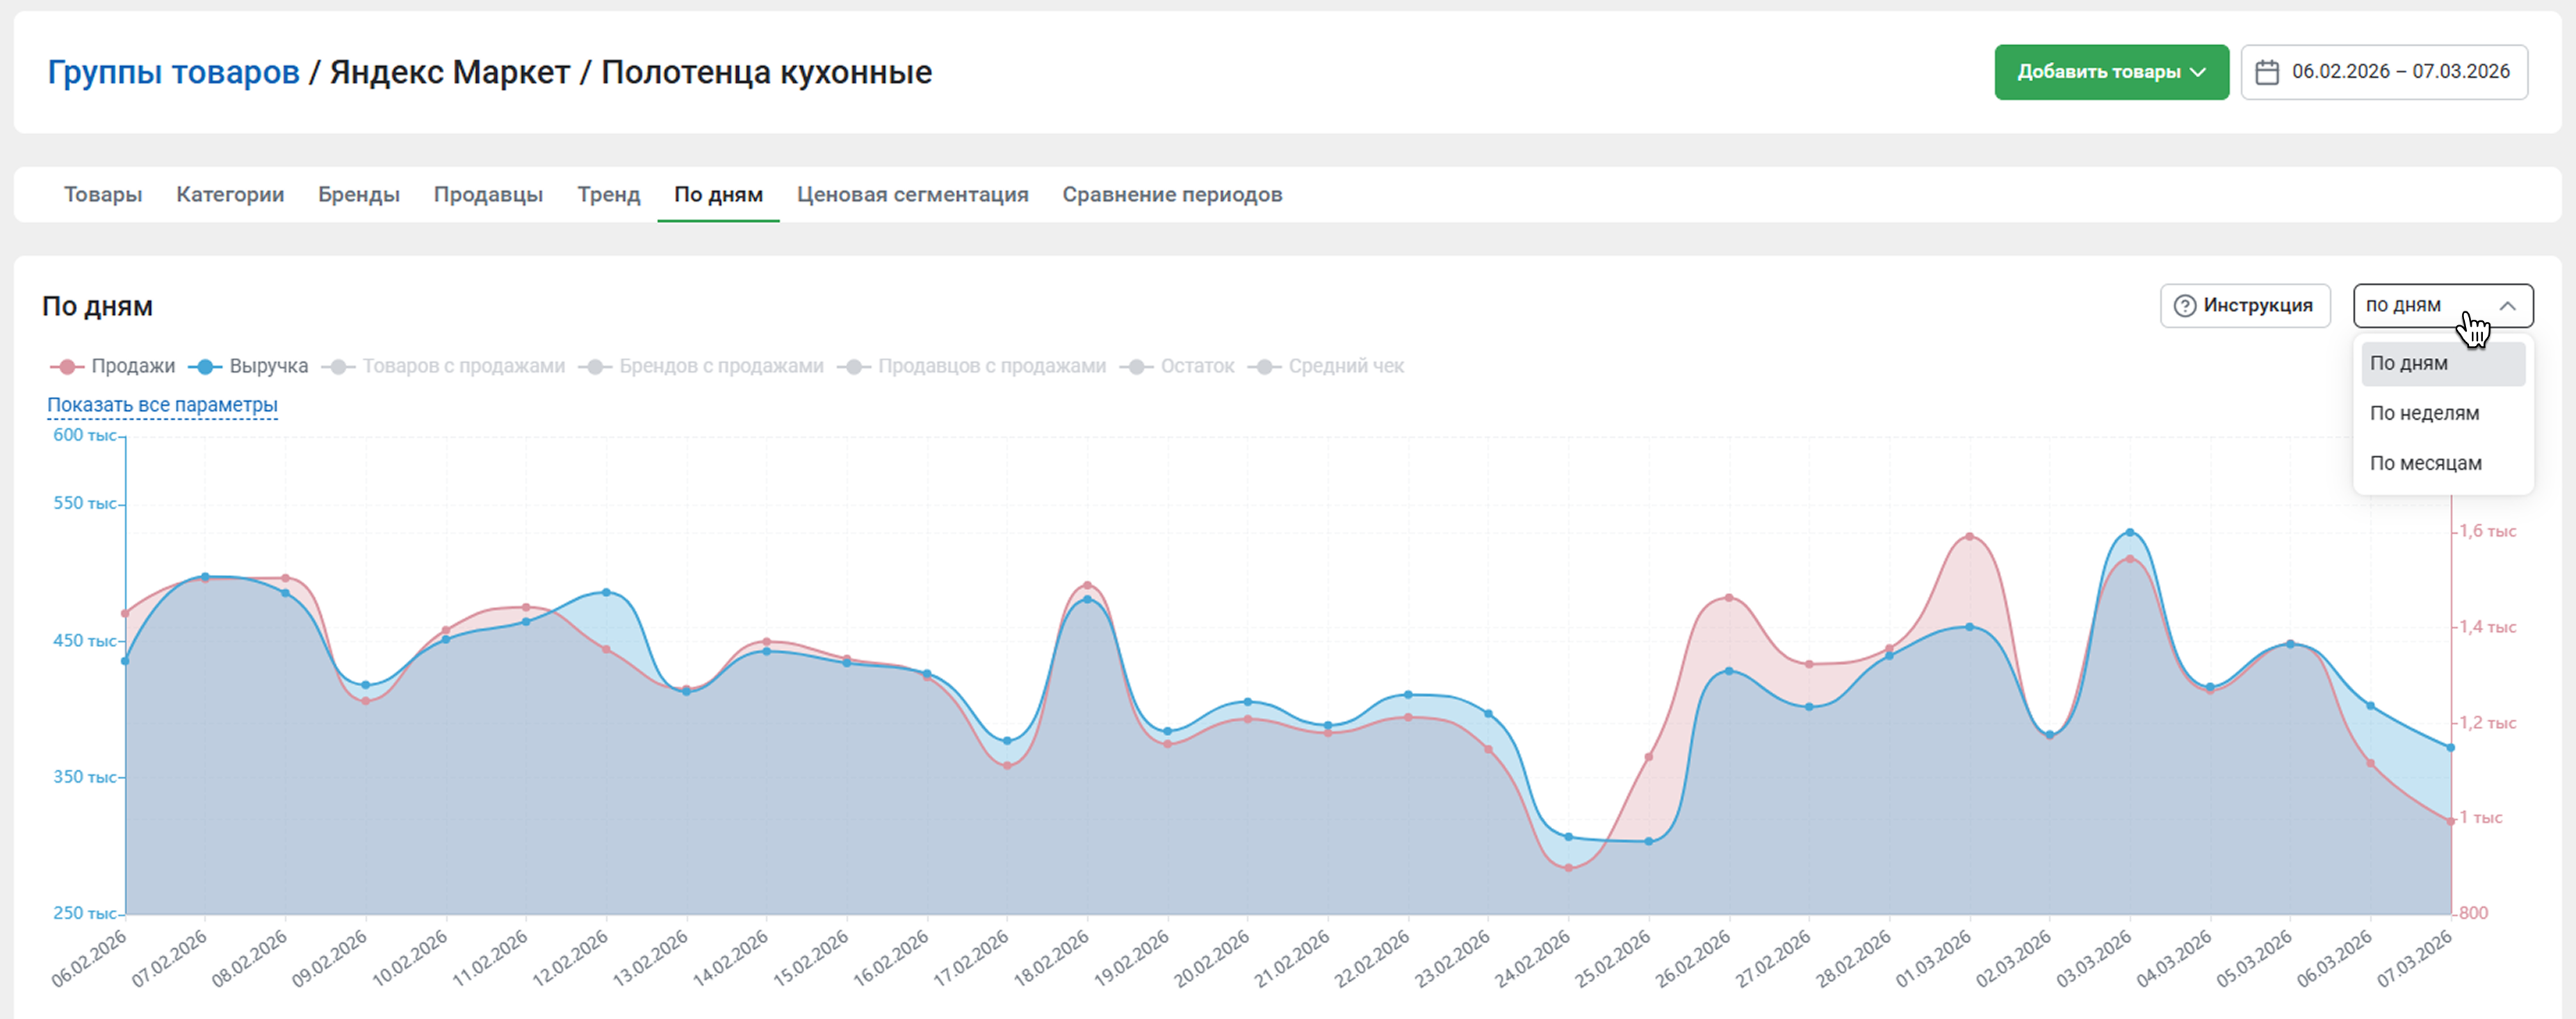
Task: Click the Выручка data point on 03.03.2026
Action: pos(2130,532)
